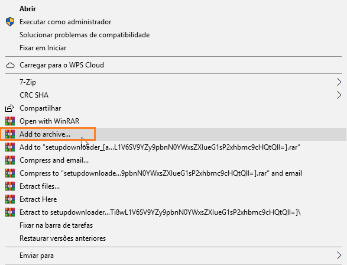This screenshot has height=265, width=347.
Task: Click WinRAR icon beside Extract files
Action: [x=10, y=186]
